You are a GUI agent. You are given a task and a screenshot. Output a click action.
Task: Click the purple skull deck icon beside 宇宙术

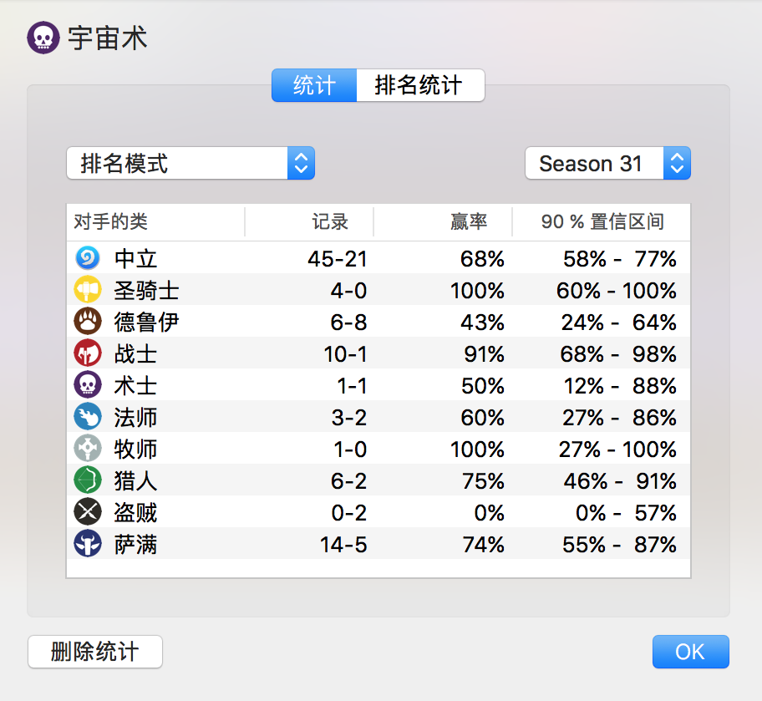[x=43, y=38]
